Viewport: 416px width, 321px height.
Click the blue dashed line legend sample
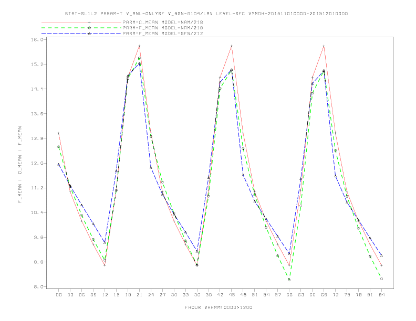pyautogui.click(x=81, y=34)
